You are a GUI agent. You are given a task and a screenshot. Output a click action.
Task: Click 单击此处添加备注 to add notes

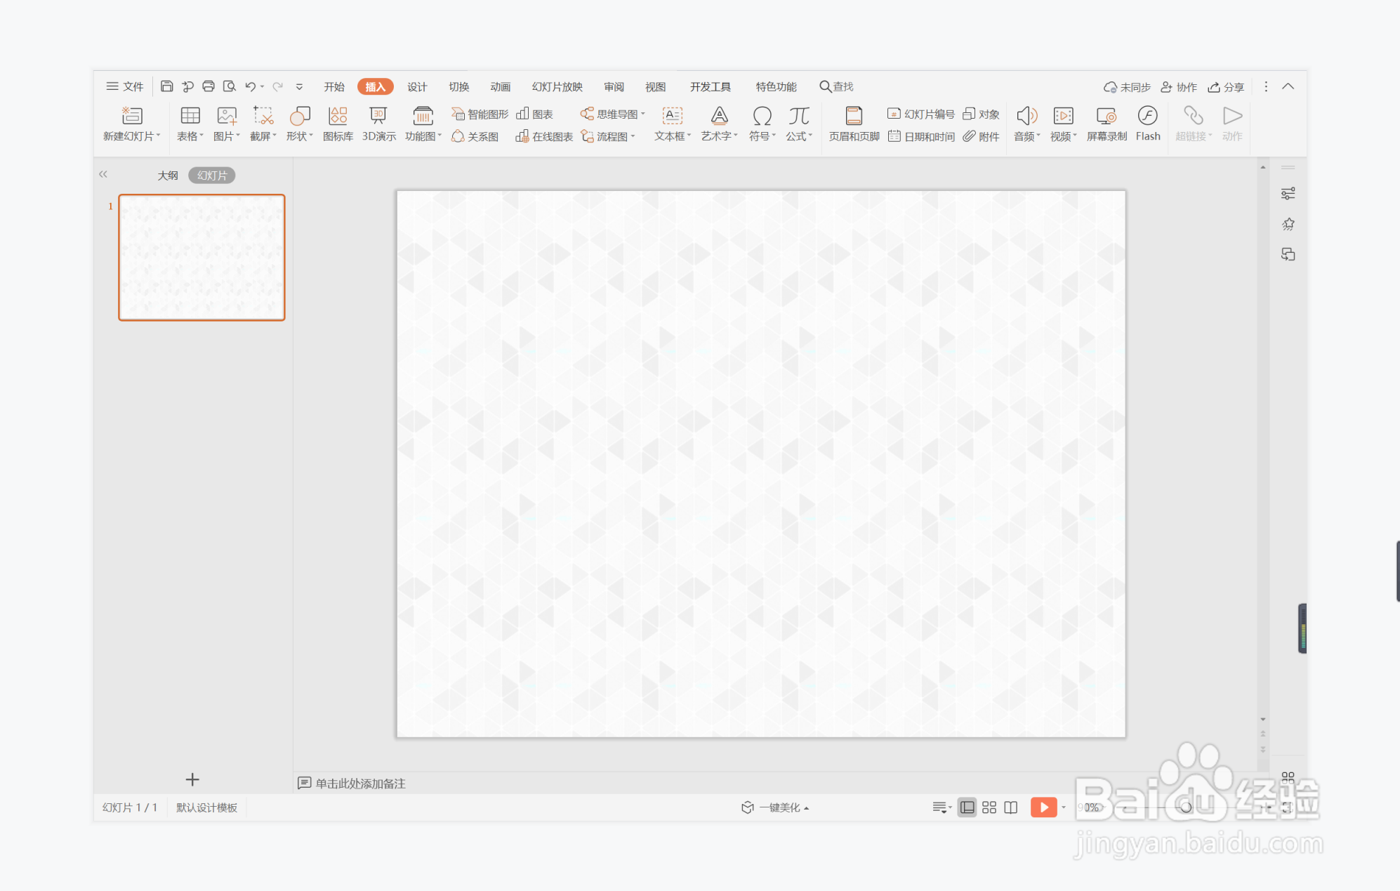pyautogui.click(x=359, y=783)
